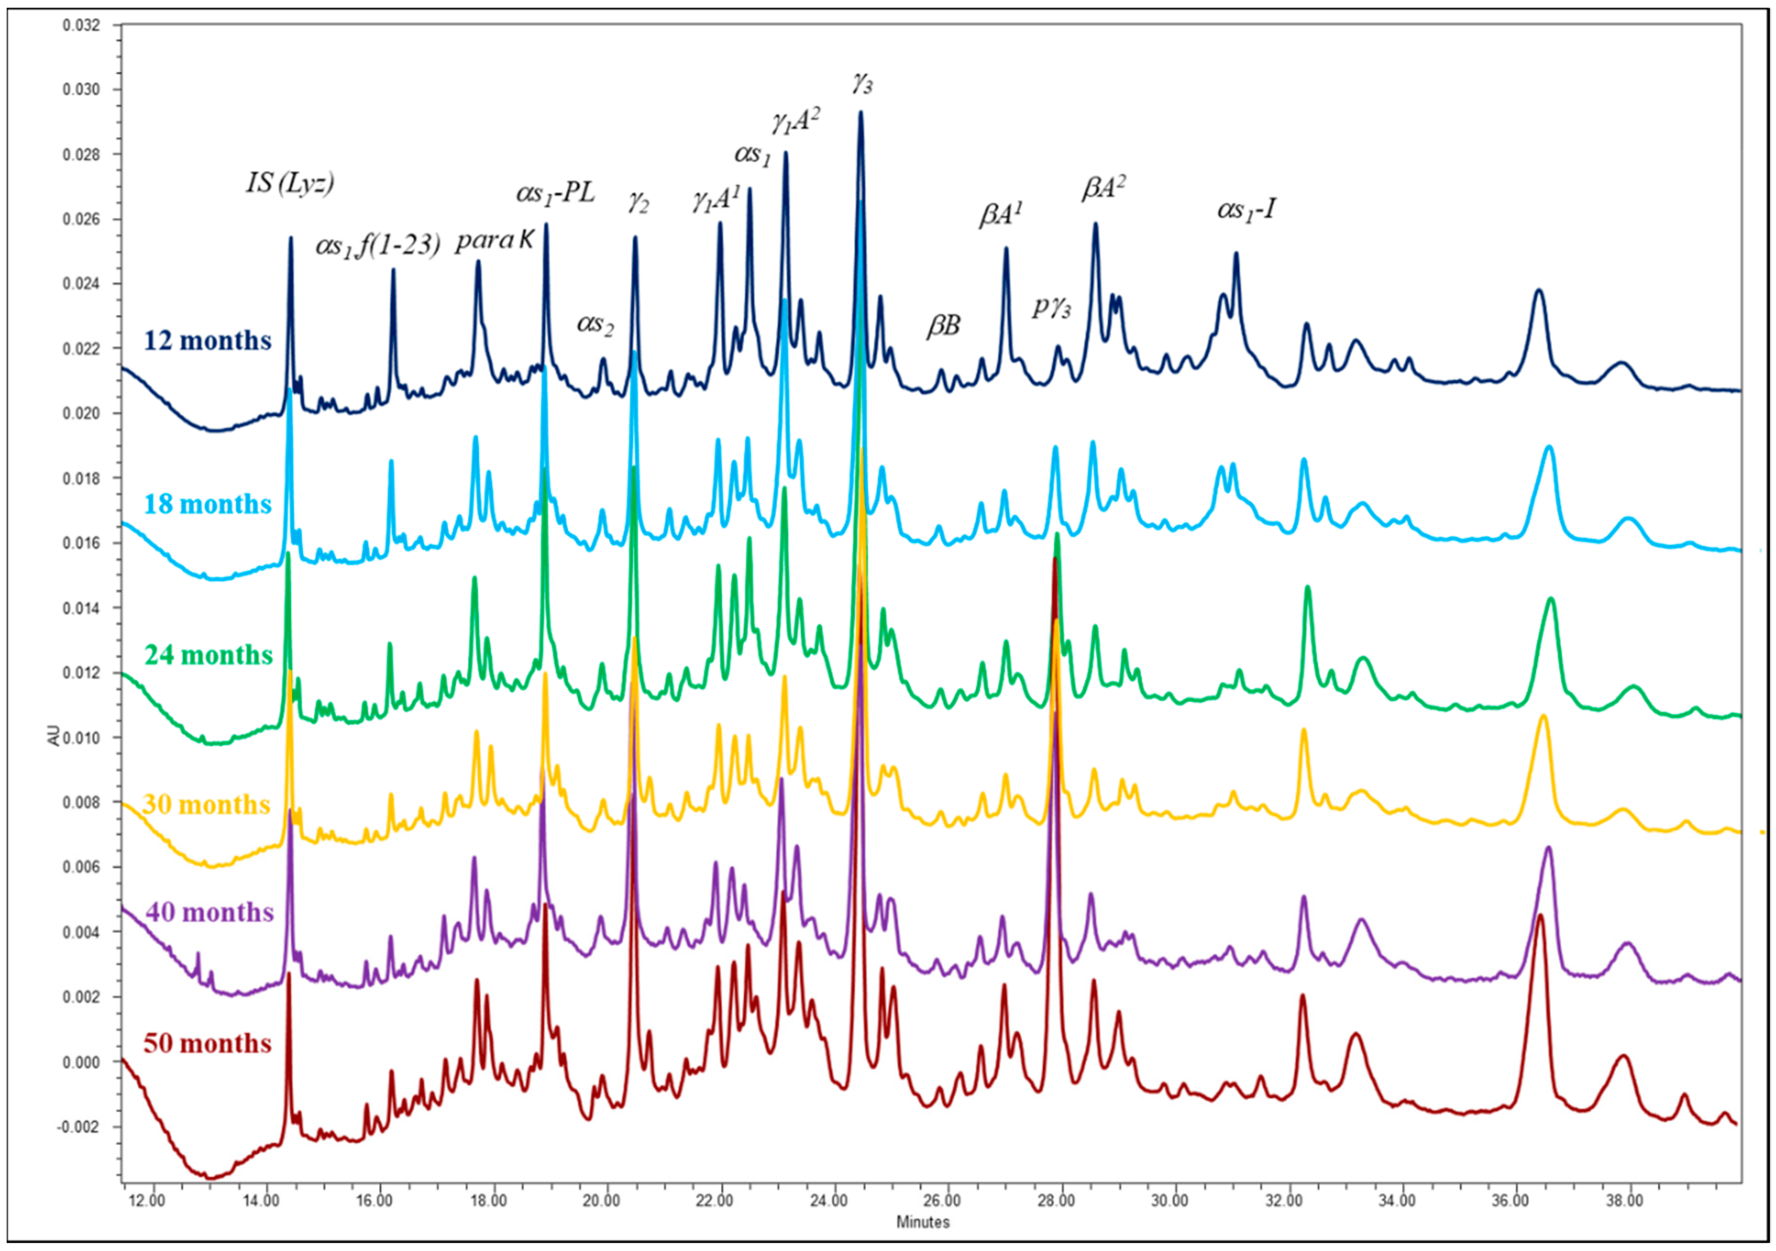The height and width of the screenshot is (1251, 1776).
Task: Select the βB peak label
Action: click(943, 326)
